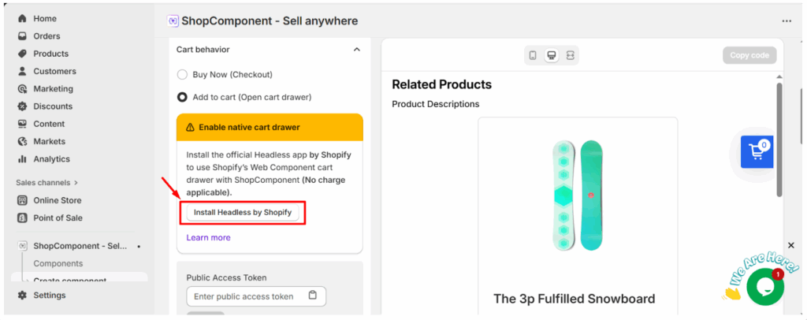Click the Discounts icon in sidebar
Screen dimensions: 807x320
tap(22, 106)
